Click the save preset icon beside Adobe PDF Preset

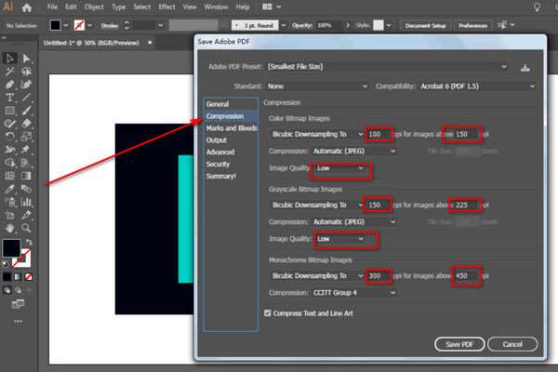point(525,67)
